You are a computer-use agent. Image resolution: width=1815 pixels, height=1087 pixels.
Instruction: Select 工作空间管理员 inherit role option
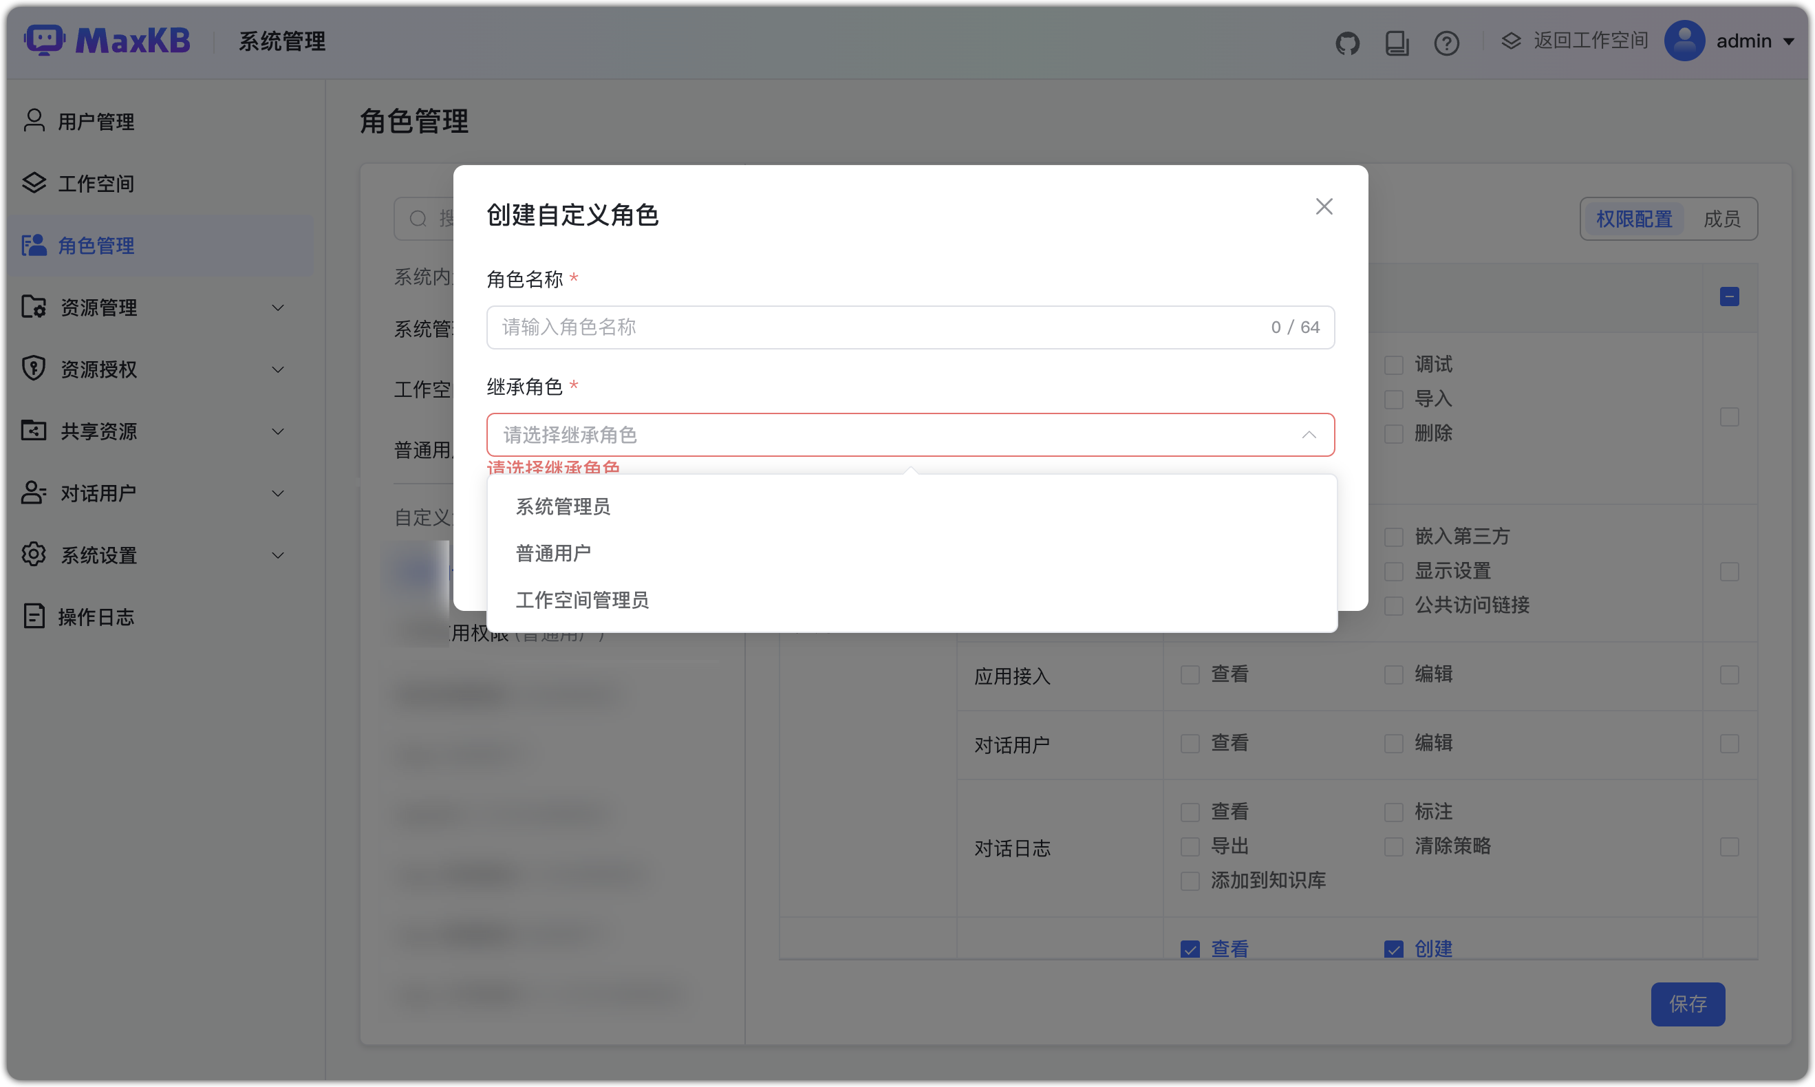[582, 600]
